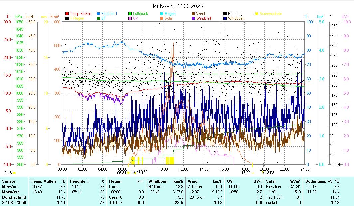Screen dimensions: 354x206
Task: Click the setting marker icon beside 19:53
Action: click(263, 173)
